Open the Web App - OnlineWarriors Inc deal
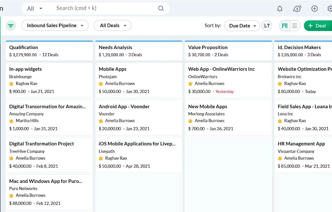The image size is (332, 212). [221, 69]
